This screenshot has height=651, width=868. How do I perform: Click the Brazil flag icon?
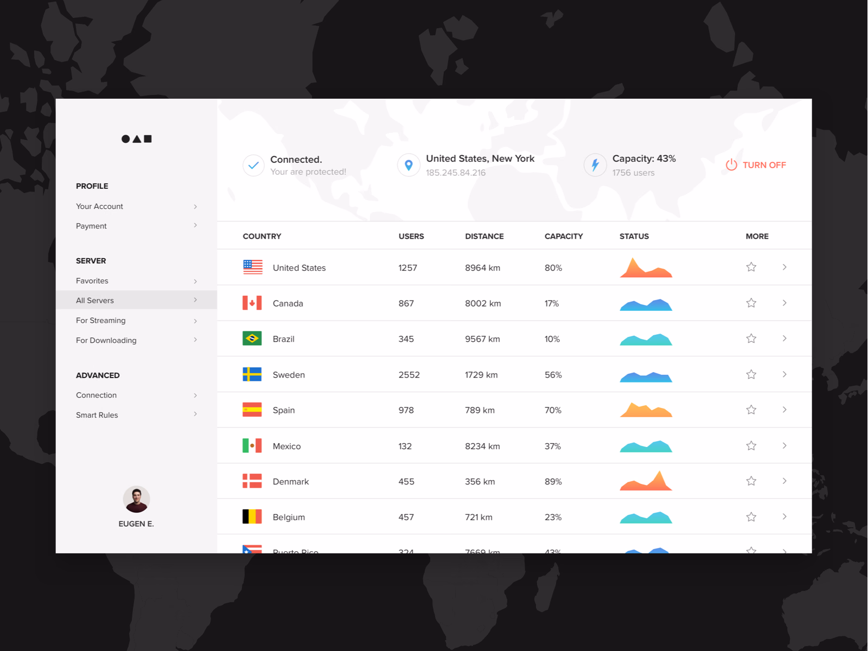click(x=252, y=339)
